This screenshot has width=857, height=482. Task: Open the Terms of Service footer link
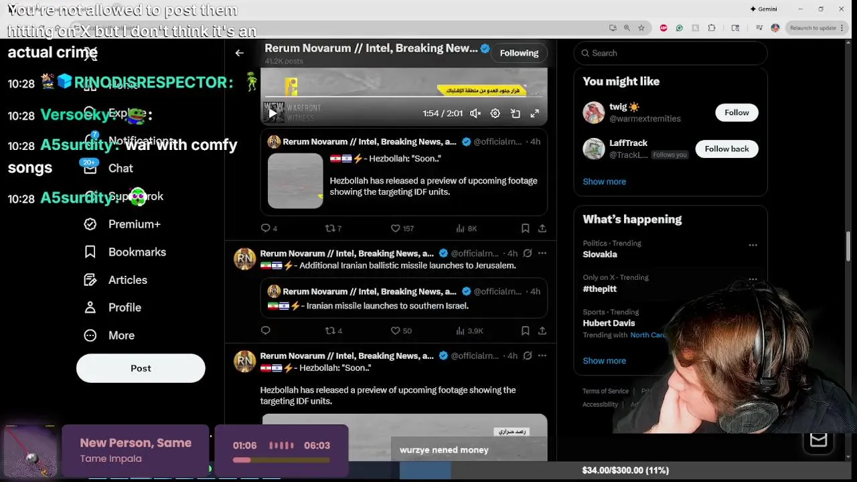[605, 391]
